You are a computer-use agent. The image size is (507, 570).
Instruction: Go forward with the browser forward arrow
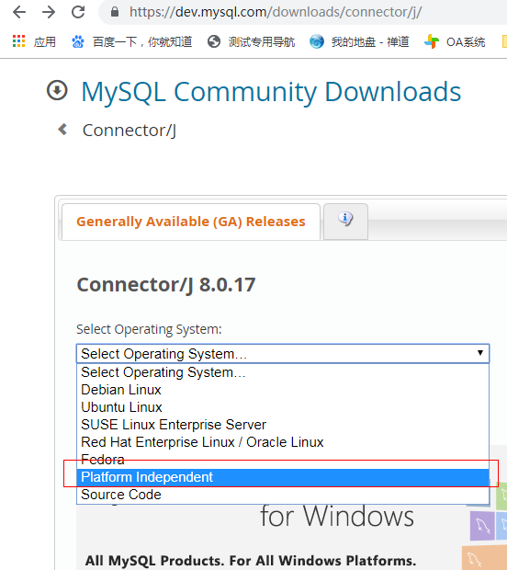pyautogui.click(x=49, y=12)
